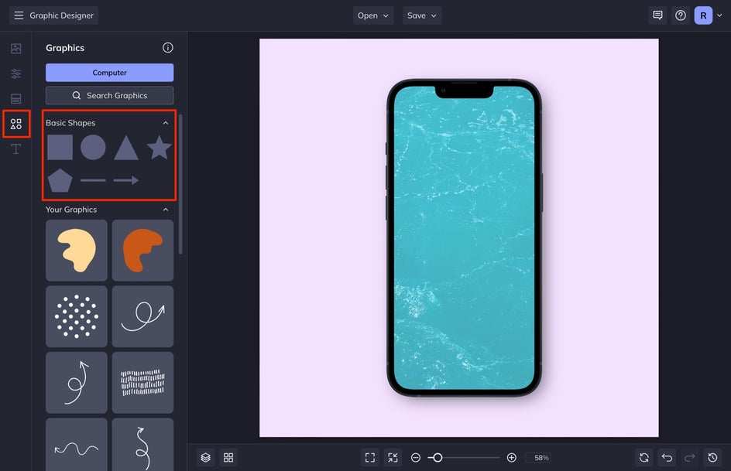Select the orange blob graphic thumbnail
Viewport: 731px width, 471px height.
[142, 251]
